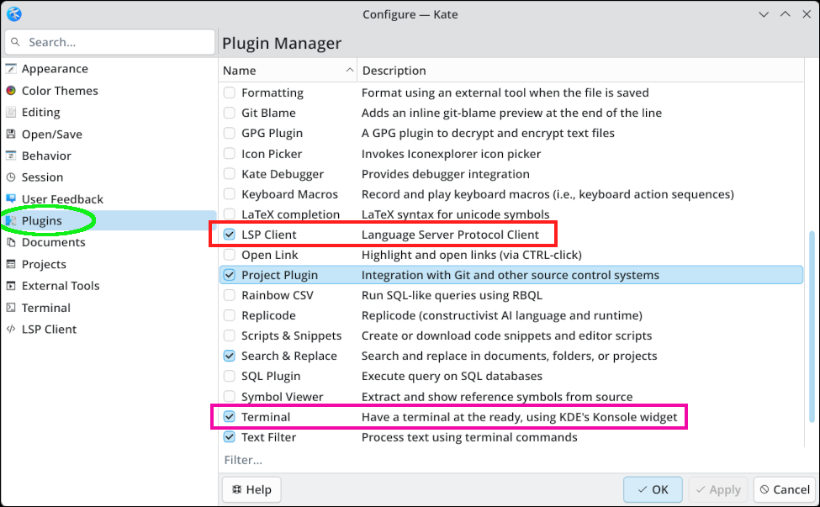
Task: Uncheck the Terminal plugin checkbox
Action: click(x=229, y=416)
